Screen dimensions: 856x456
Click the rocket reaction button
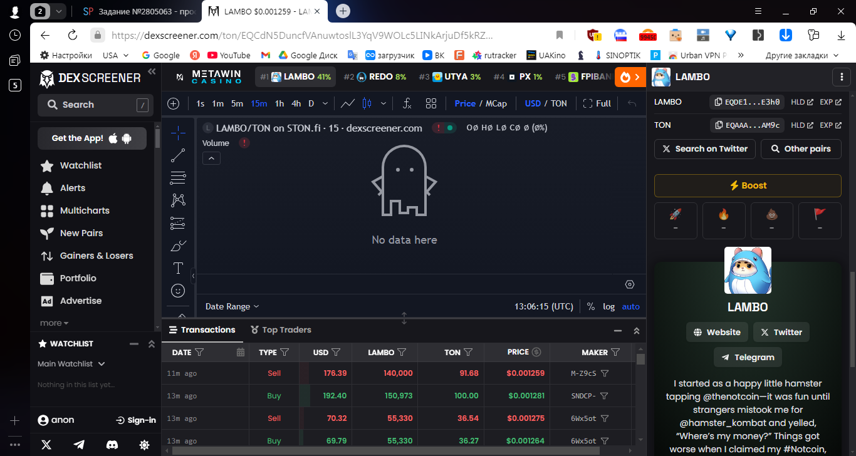point(676,220)
